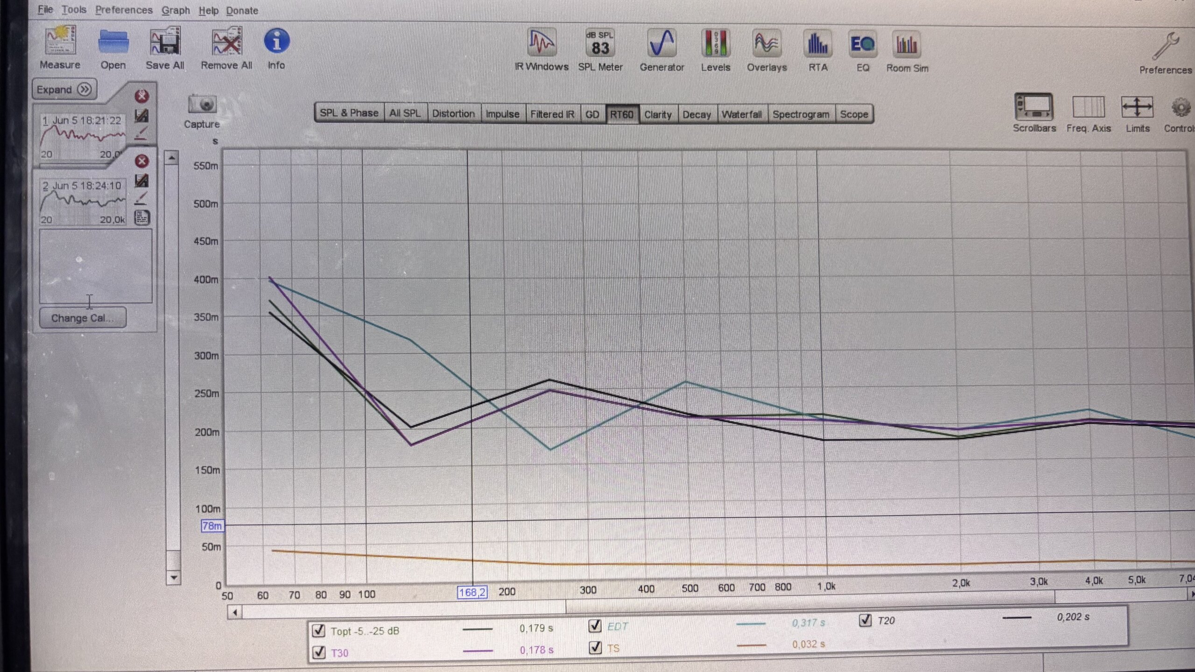
Task: Expand the measurements panel
Action: (x=64, y=89)
